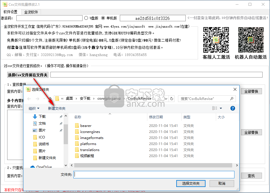Select 文档 in the navigation pane
This screenshot has width=270, height=193.
click(42, 123)
